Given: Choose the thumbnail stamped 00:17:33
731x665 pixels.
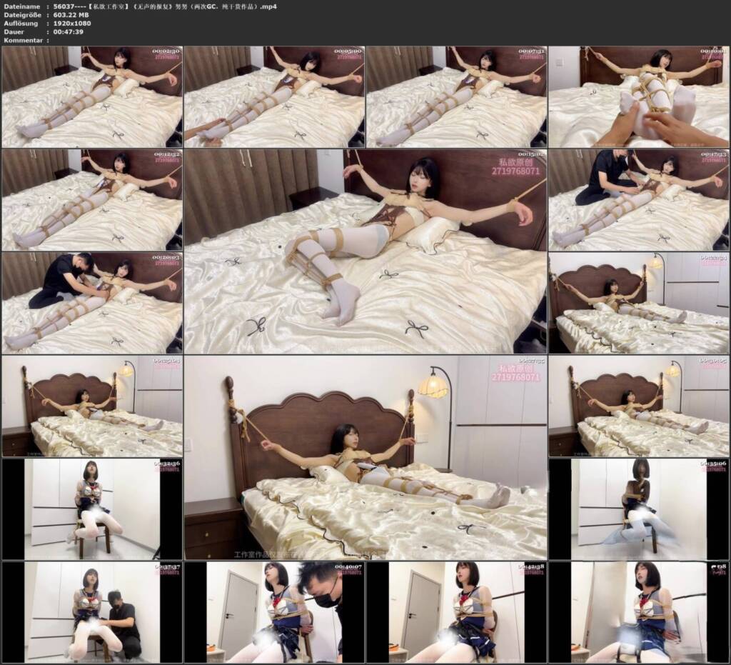Looking at the screenshot, I should (x=638, y=200).
